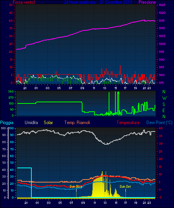The width and height of the screenshot is (174, 208).
Task: Click the S compass direction label
Action: coord(164,105)
